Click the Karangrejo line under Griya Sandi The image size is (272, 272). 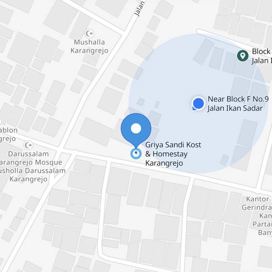[x=164, y=163]
